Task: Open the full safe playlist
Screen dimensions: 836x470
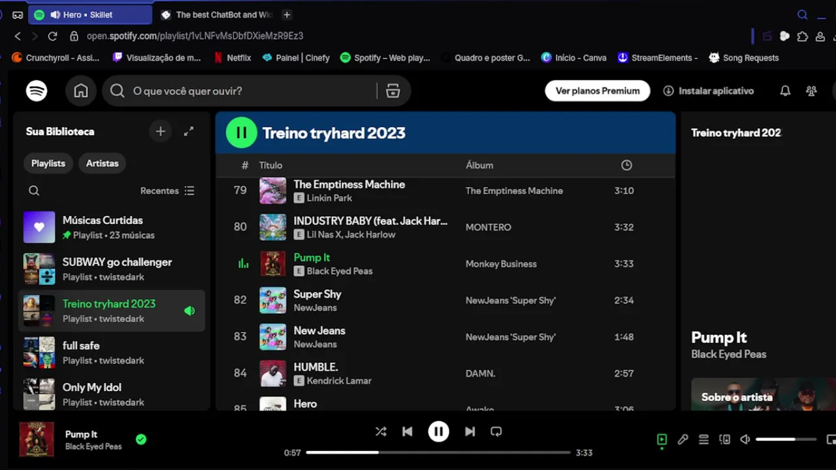Action: [x=112, y=352]
